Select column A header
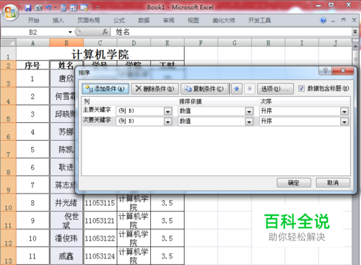Image resolution: width=361 pixels, height=265 pixels. [x=32, y=43]
